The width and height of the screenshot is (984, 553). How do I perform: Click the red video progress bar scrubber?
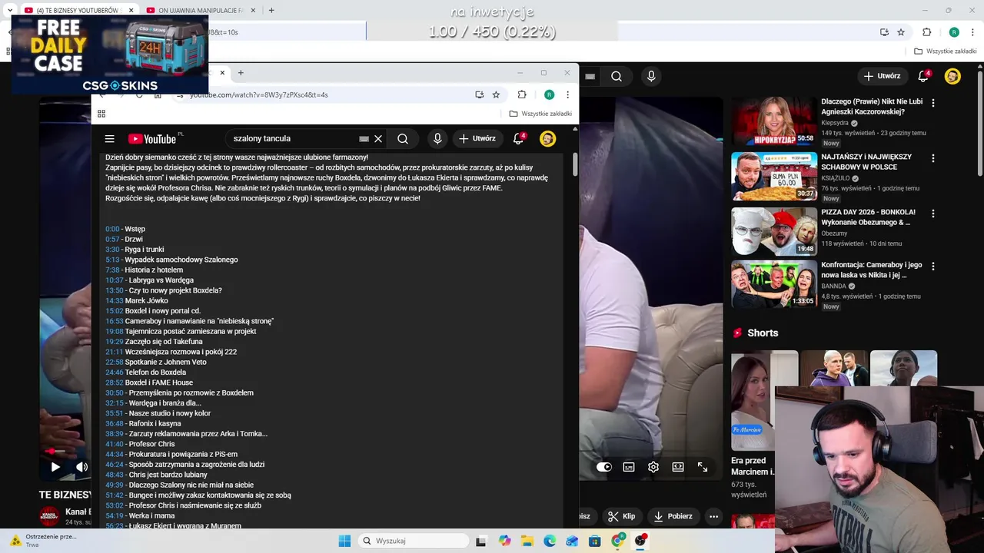pyautogui.click(x=52, y=452)
